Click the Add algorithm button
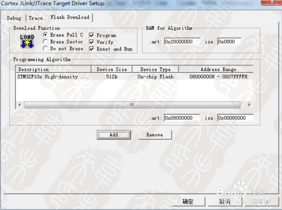This screenshot has width=282, height=210. (114, 135)
